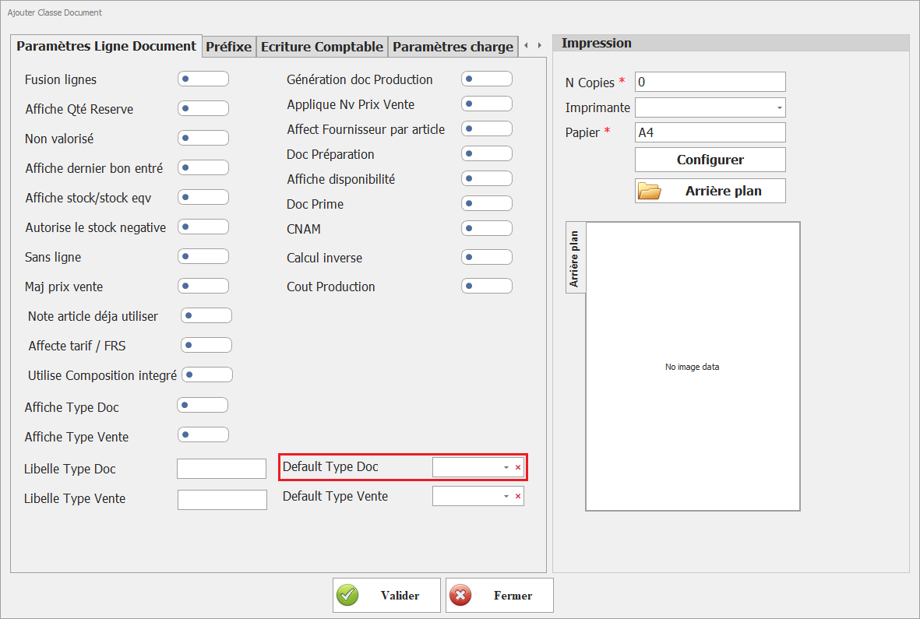Toggle Sans ligne switch
920x619 pixels.
203,256
